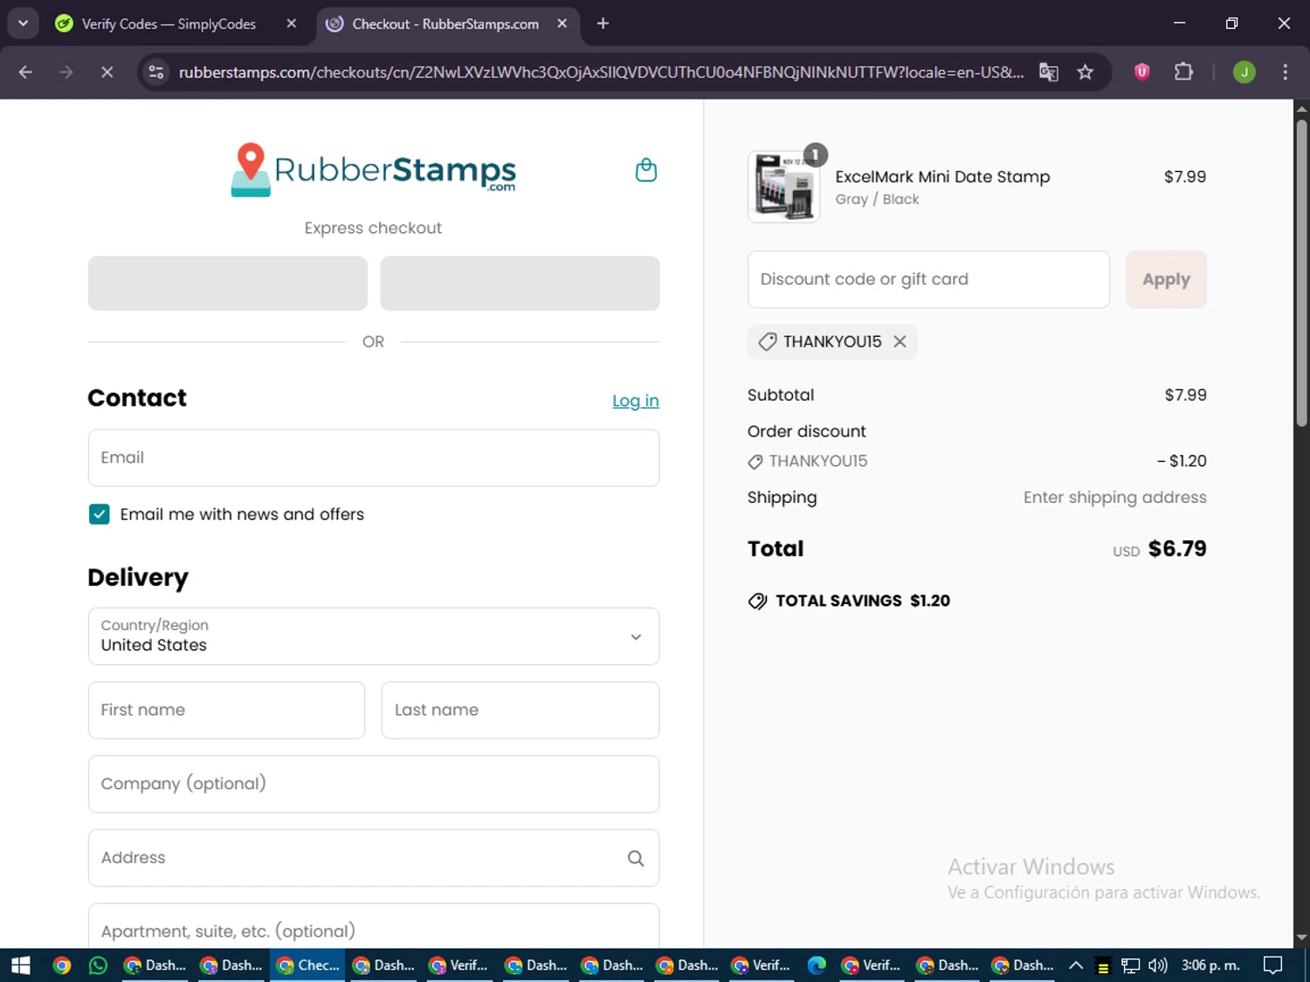Switch to the Chec... taskbar window
The width and height of the screenshot is (1310, 982).
[x=307, y=965]
